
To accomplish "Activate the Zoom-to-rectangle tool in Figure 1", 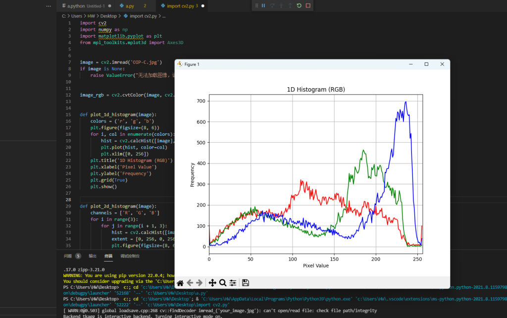I will 223,283.
